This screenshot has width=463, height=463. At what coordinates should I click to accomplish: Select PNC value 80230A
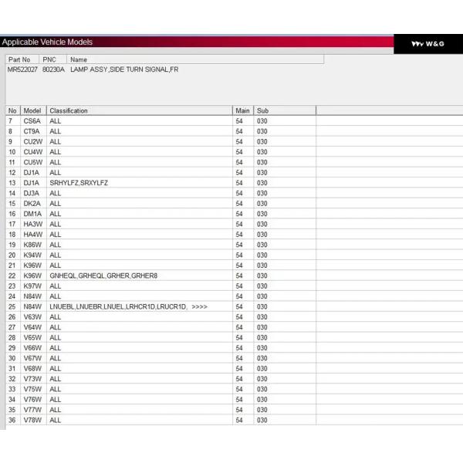[53, 69]
